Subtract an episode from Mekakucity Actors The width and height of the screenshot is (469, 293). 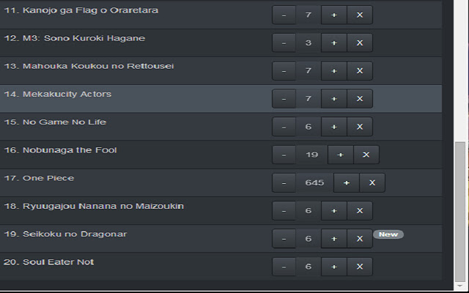pos(284,99)
